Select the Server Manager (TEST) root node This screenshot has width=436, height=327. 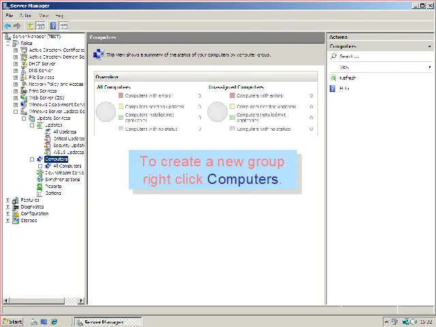click(36, 36)
